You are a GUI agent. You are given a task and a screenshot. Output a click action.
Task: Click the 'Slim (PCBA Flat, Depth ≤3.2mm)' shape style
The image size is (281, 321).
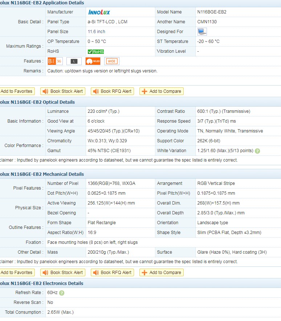(x=229, y=232)
